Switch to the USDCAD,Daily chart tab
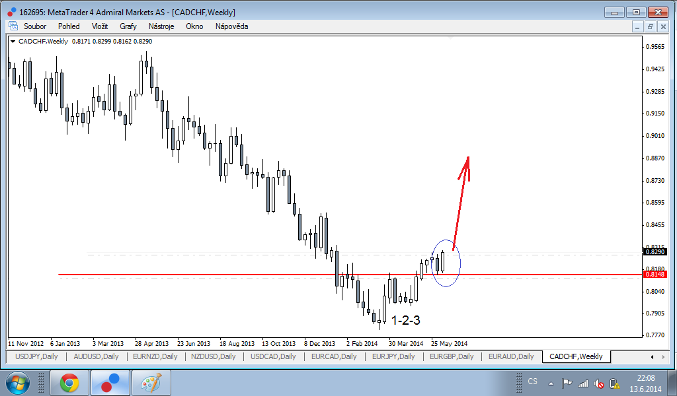677x396 pixels. point(273,356)
